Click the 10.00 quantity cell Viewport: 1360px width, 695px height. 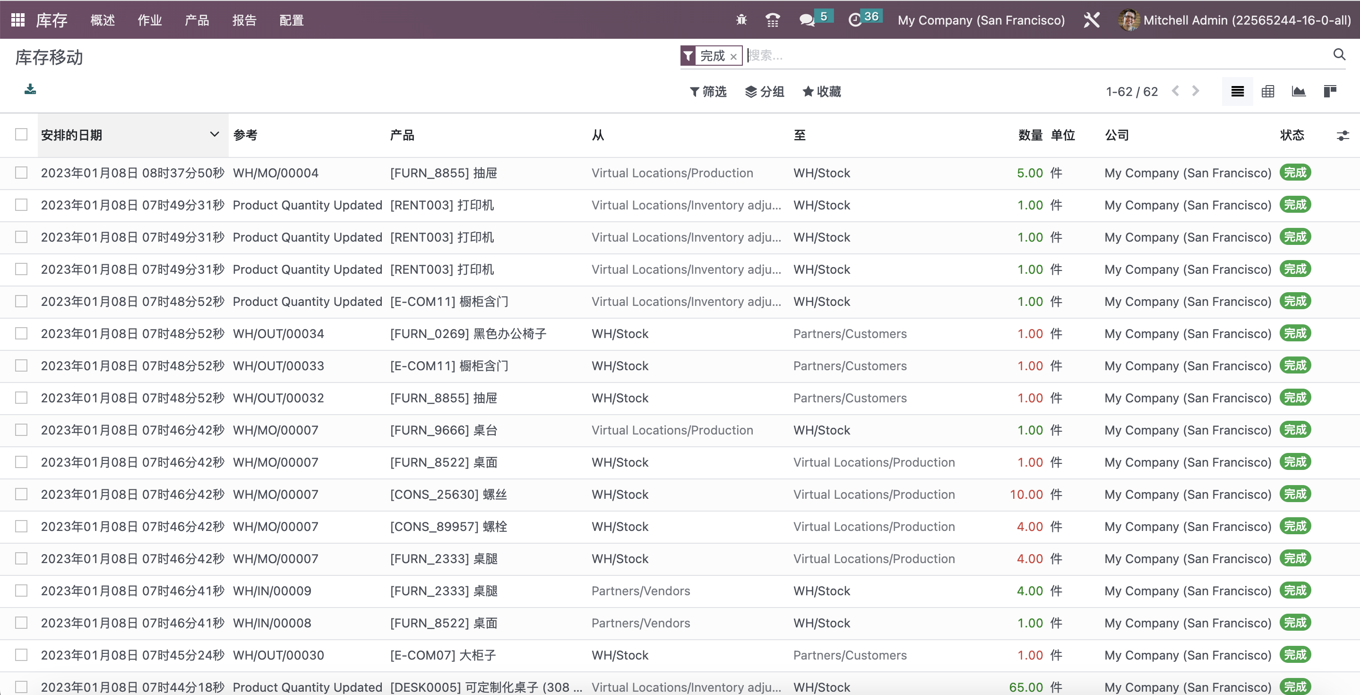(x=1026, y=495)
